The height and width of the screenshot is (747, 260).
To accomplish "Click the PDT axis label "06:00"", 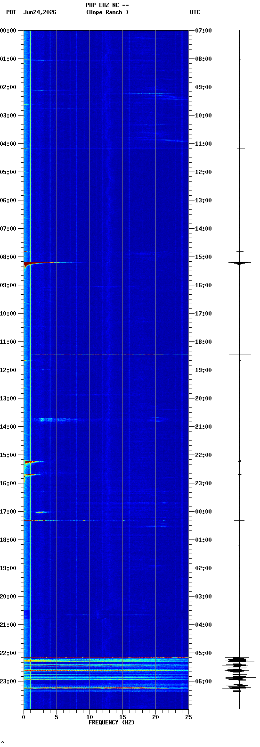I will pyautogui.click(x=8, y=200).
